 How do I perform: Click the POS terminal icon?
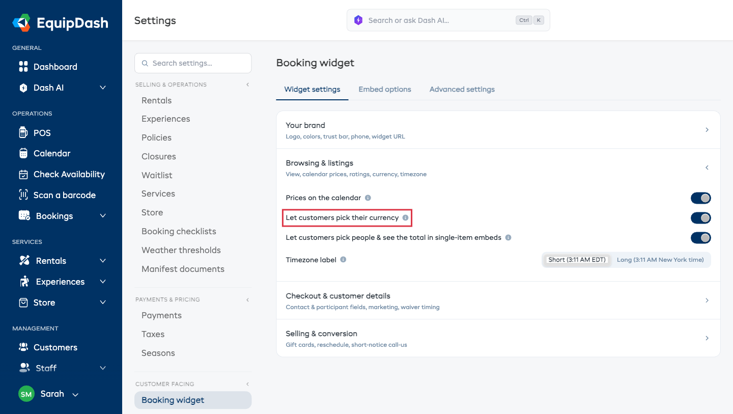point(23,133)
